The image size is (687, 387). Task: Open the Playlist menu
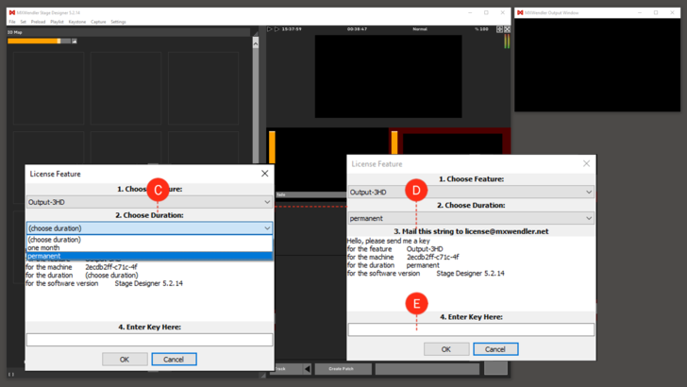[57, 22]
